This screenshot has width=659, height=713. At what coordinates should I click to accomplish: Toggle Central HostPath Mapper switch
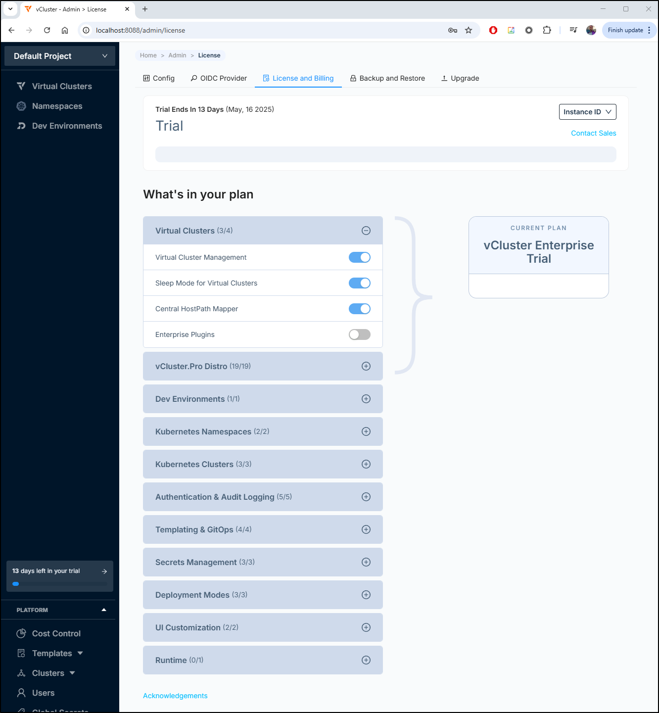[x=360, y=309]
